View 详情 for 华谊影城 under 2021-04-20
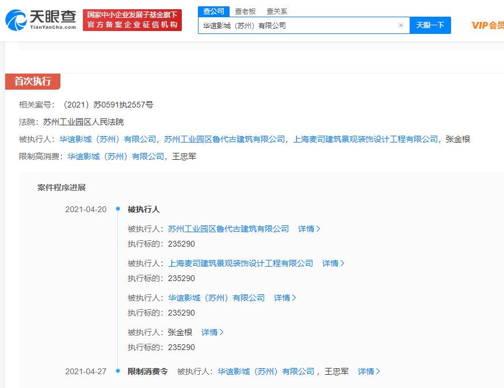This screenshot has width=504, height=388. 285,298
